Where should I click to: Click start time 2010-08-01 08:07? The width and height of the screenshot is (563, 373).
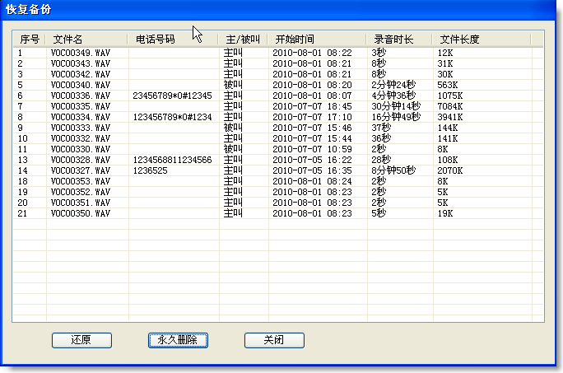pos(313,96)
